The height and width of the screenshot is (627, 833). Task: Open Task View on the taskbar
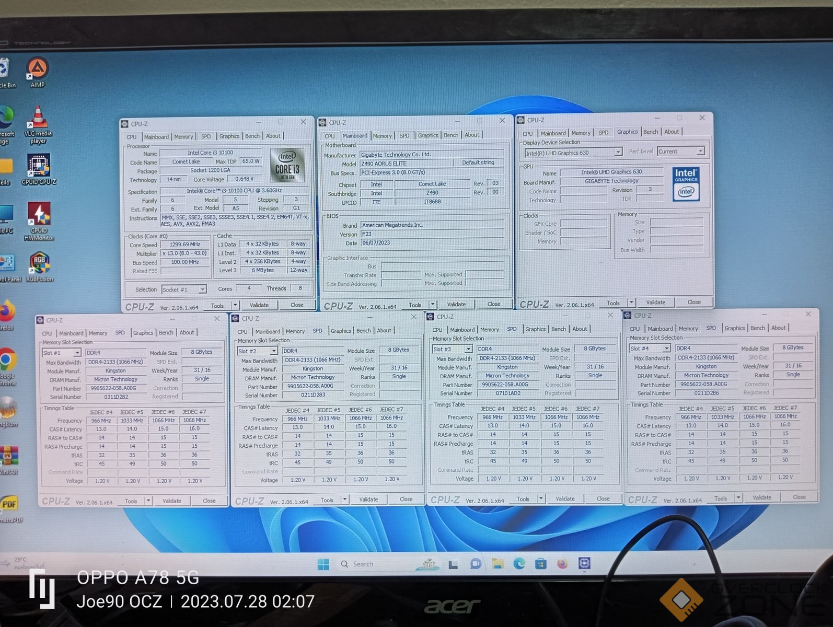point(453,564)
